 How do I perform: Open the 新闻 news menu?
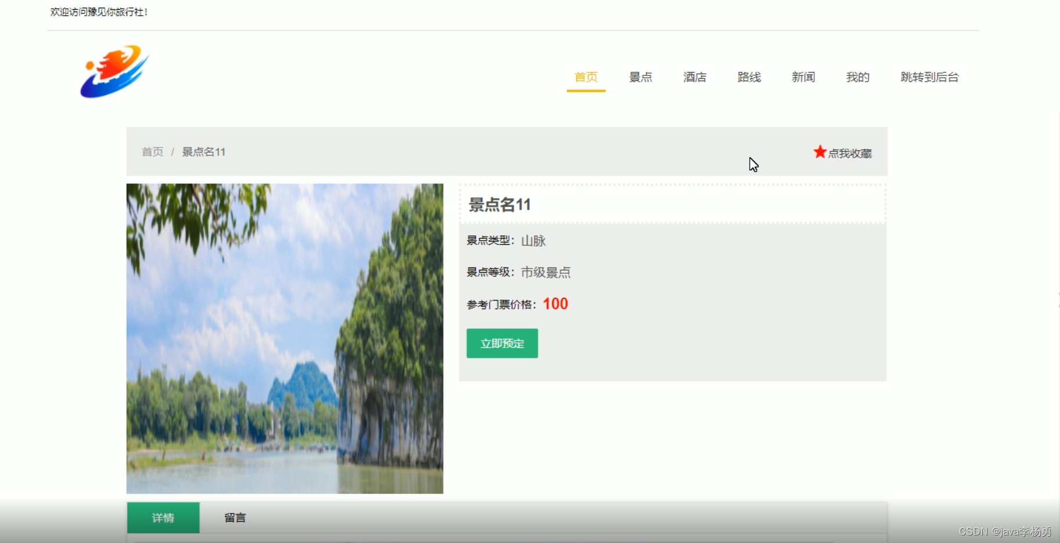click(803, 77)
